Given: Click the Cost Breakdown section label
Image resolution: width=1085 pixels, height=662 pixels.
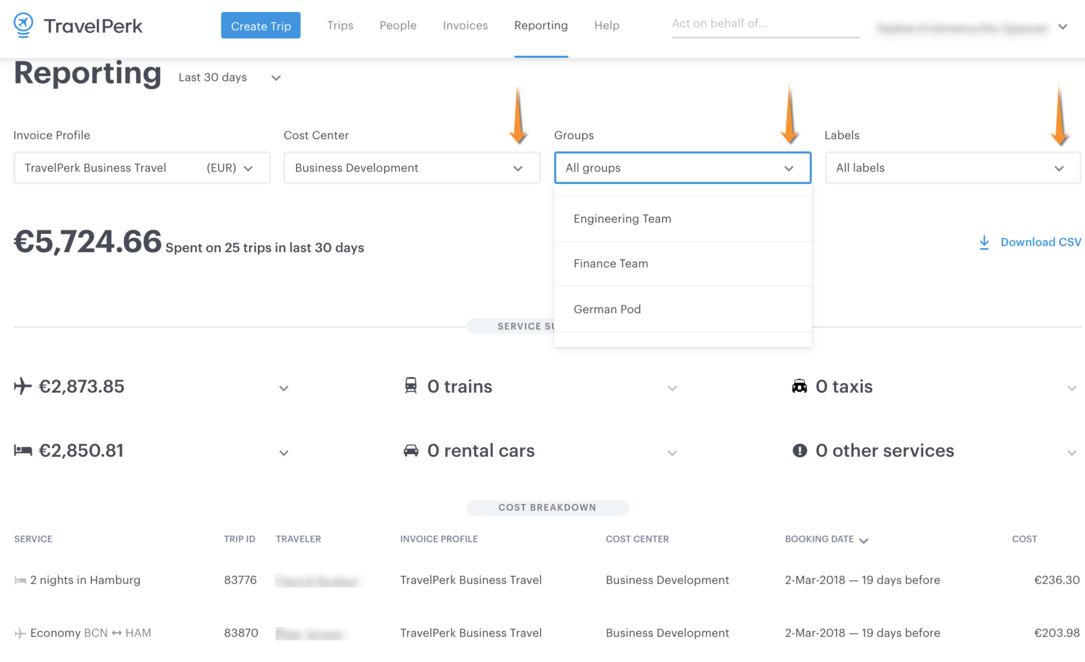Looking at the screenshot, I should pos(547,507).
